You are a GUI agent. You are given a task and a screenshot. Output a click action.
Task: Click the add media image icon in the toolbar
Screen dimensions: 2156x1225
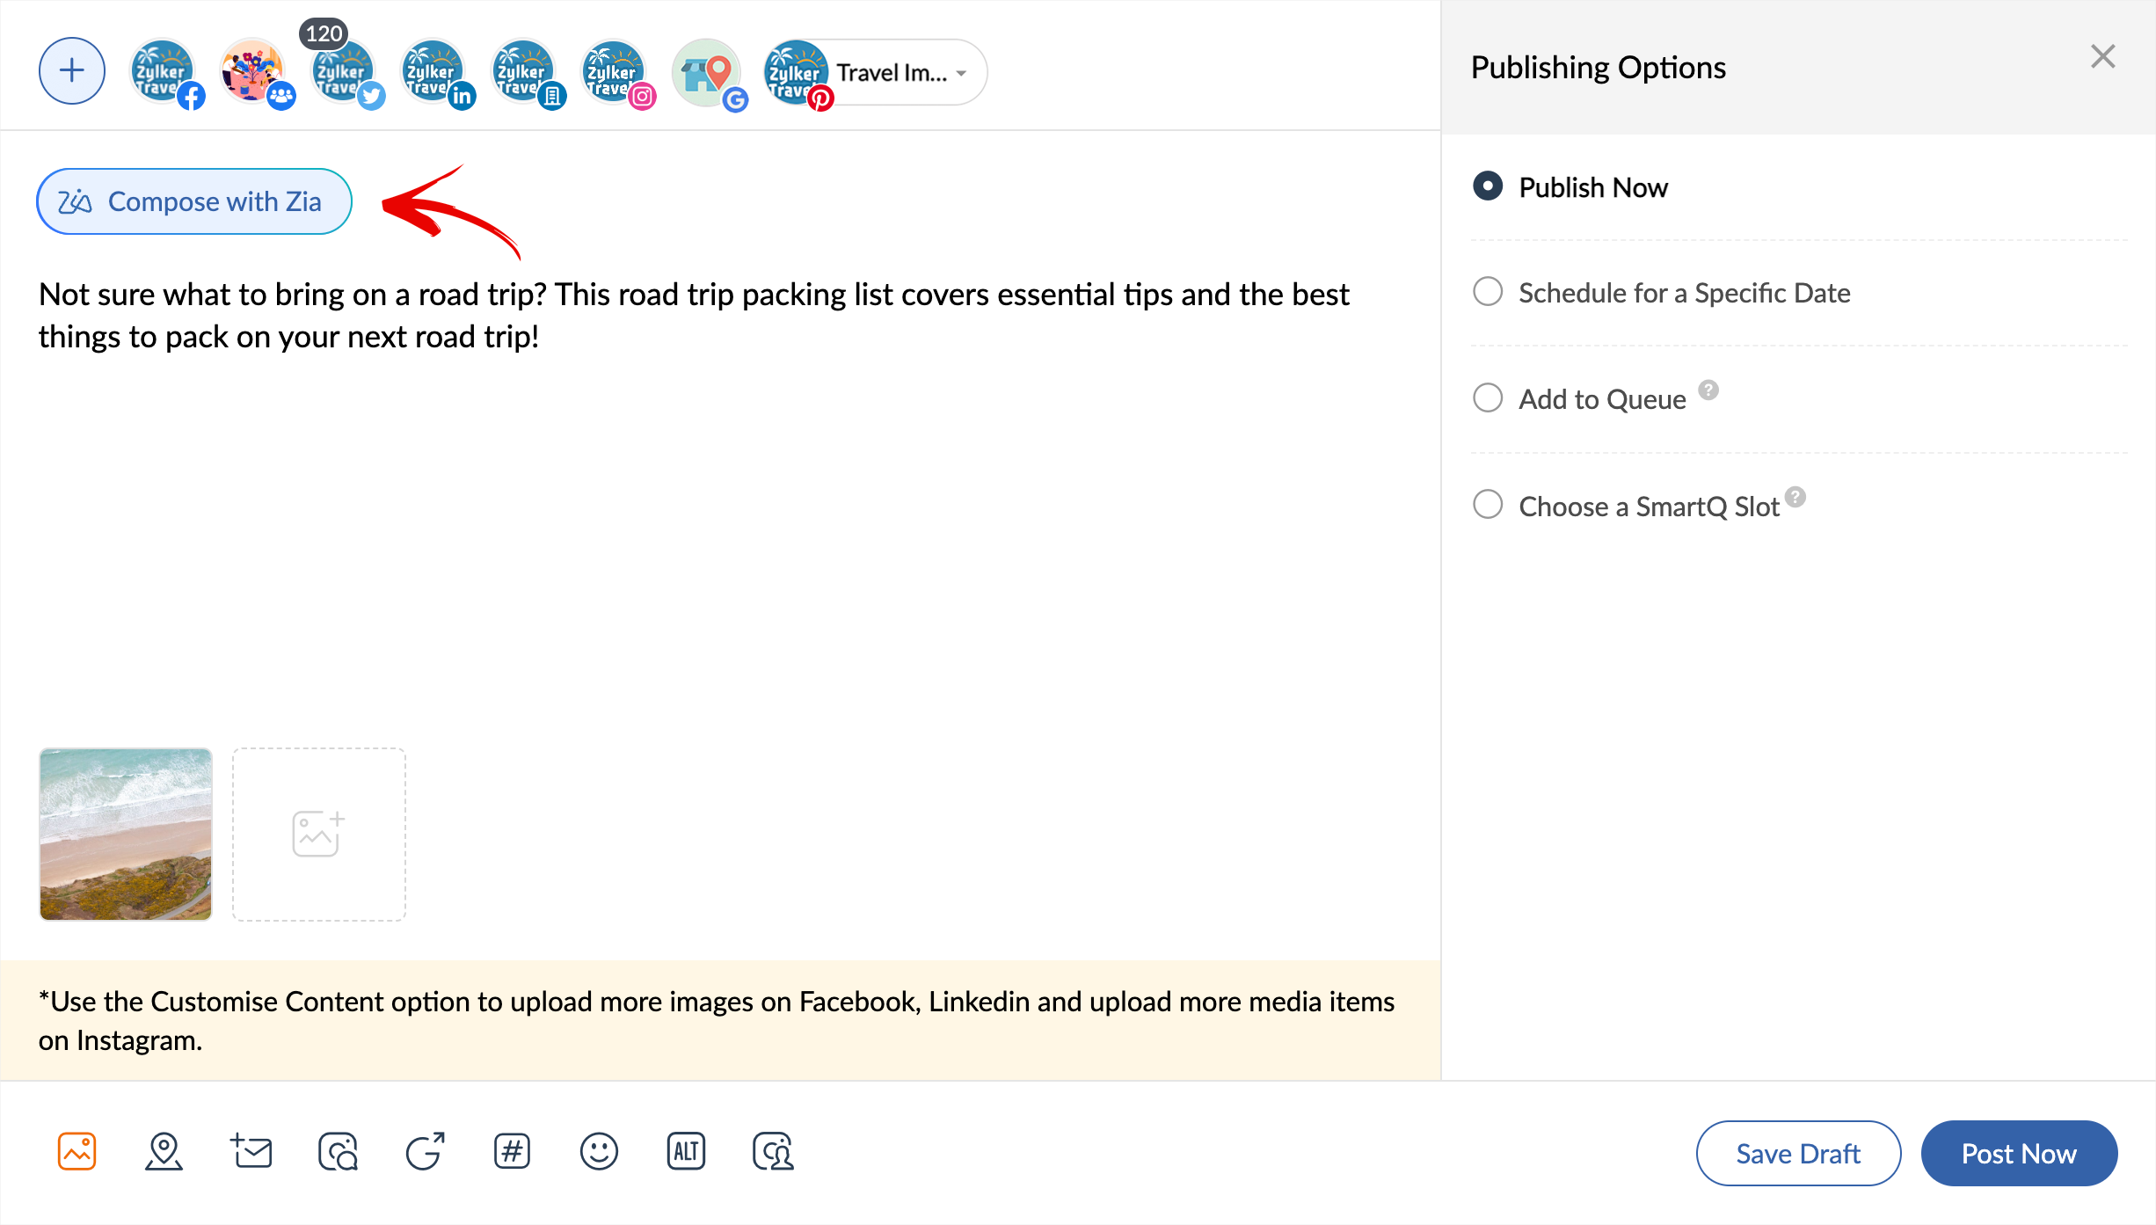click(77, 1151)
